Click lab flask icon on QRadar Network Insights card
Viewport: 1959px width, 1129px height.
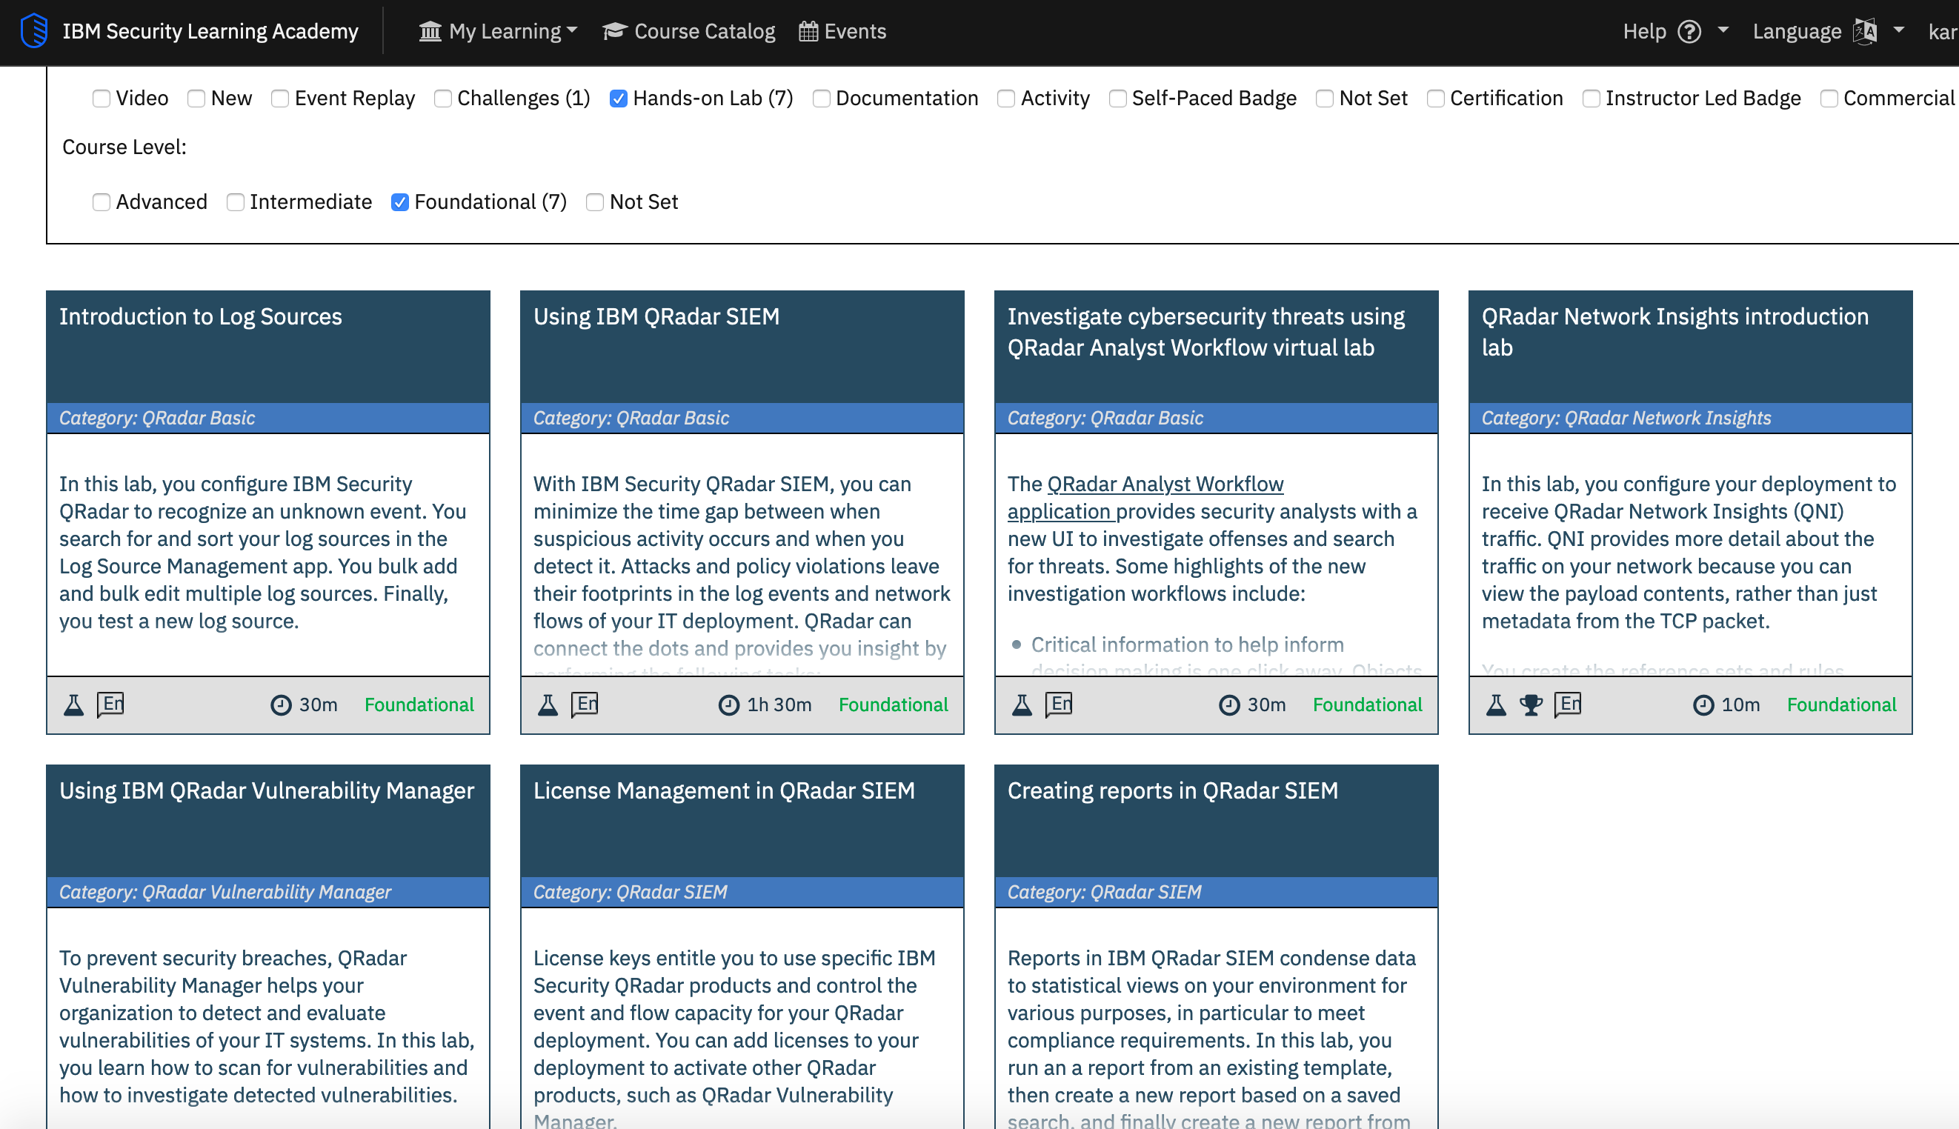click(x=1496, y=705)
